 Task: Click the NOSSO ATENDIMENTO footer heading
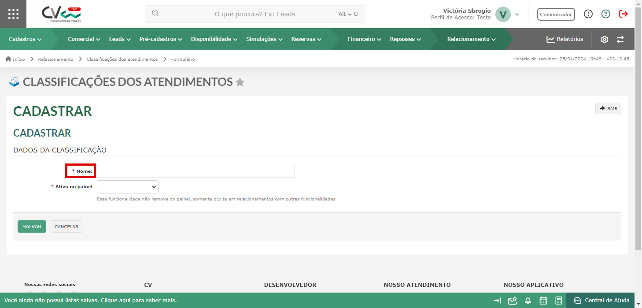[417, 285]
